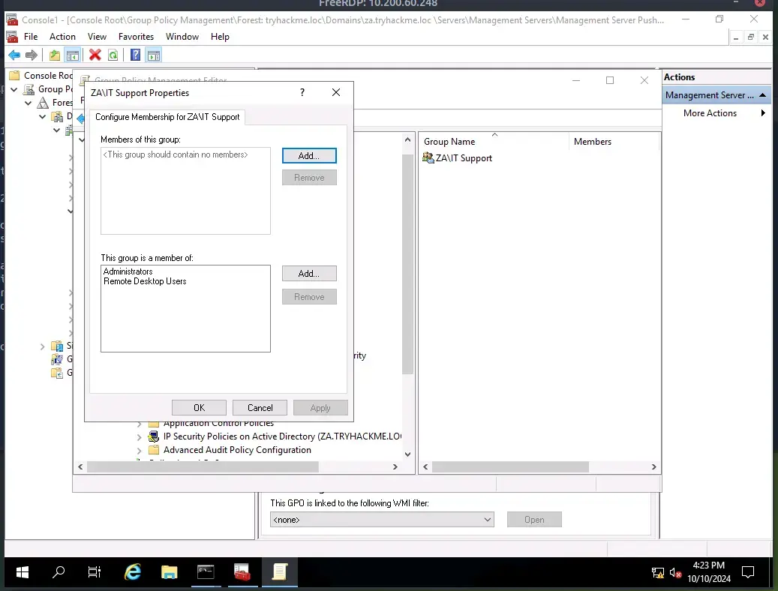Click the down arrow of tree vertical scrollbar
Screen dimensions: 778x591
pyautogui.click(x=407, y=454)
